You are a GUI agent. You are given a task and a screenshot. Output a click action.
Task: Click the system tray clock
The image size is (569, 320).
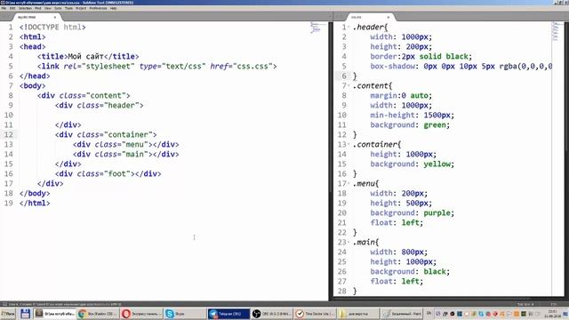[x=553, y=314]
